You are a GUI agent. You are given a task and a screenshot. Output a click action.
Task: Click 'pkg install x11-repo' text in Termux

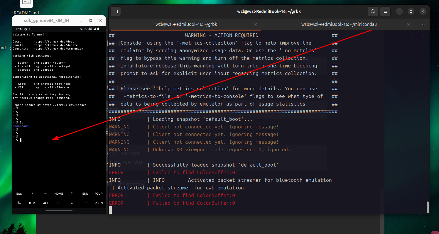pyautogui.click(x=51, y=87)
